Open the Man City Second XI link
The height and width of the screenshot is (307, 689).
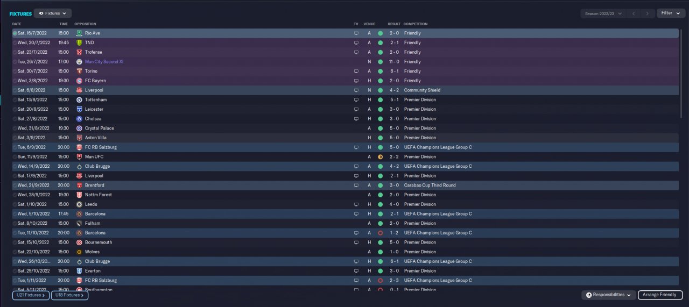104,62
